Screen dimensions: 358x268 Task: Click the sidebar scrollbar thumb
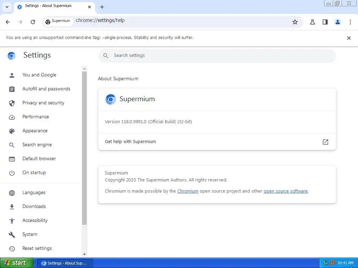(x=85, y=148)
